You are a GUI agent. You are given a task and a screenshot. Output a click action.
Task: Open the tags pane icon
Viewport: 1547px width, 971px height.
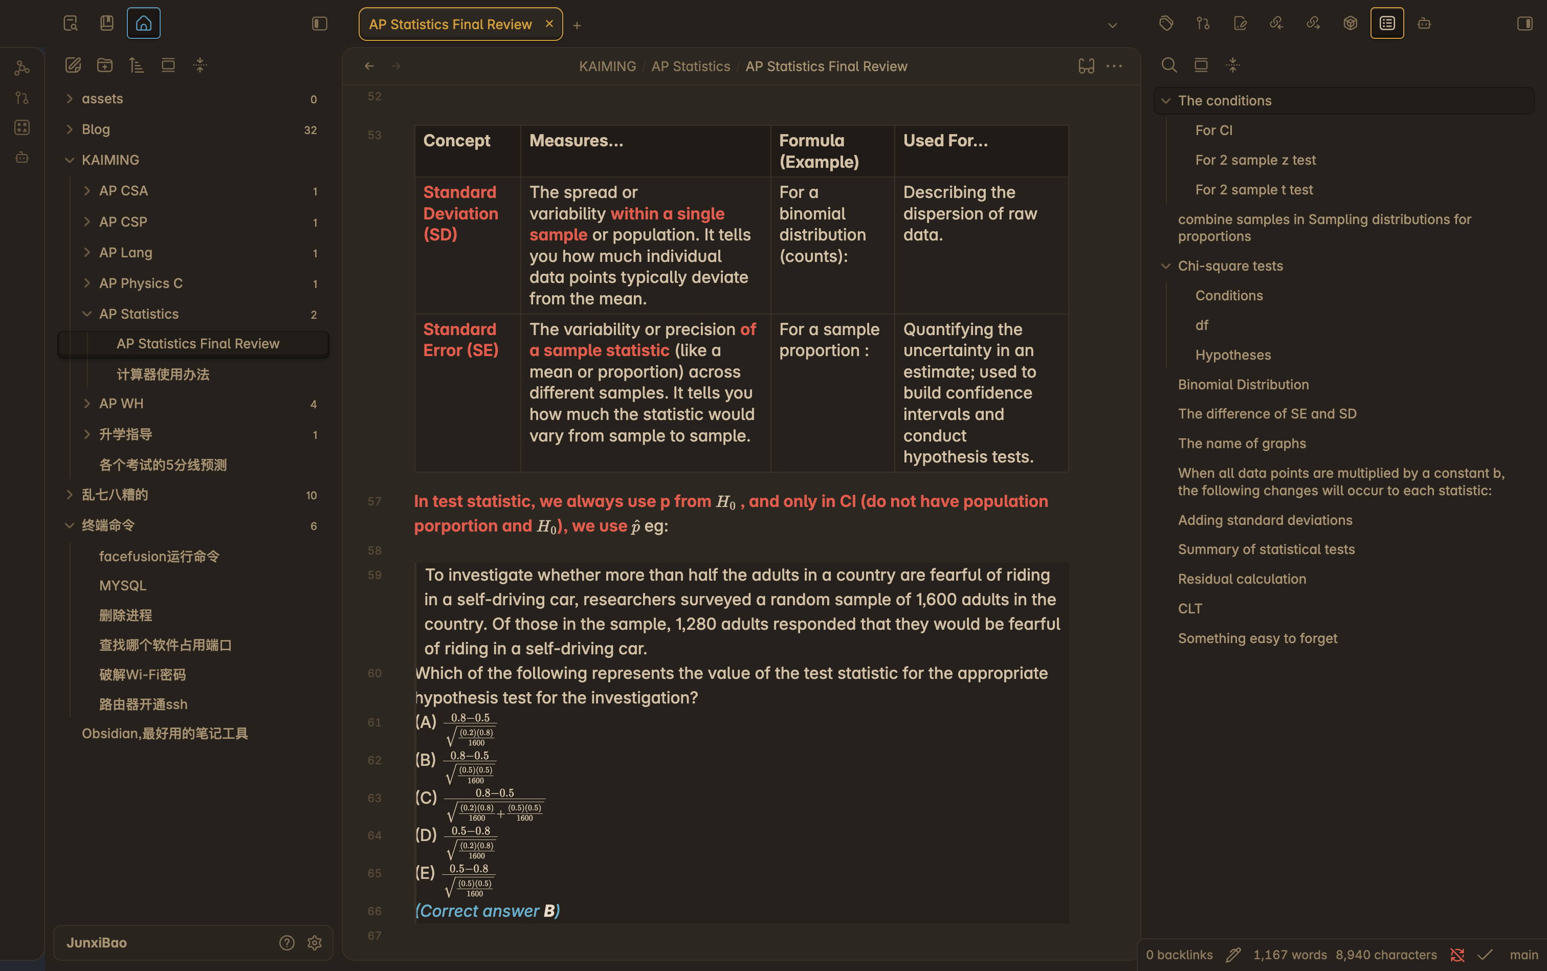point(1166,24)
